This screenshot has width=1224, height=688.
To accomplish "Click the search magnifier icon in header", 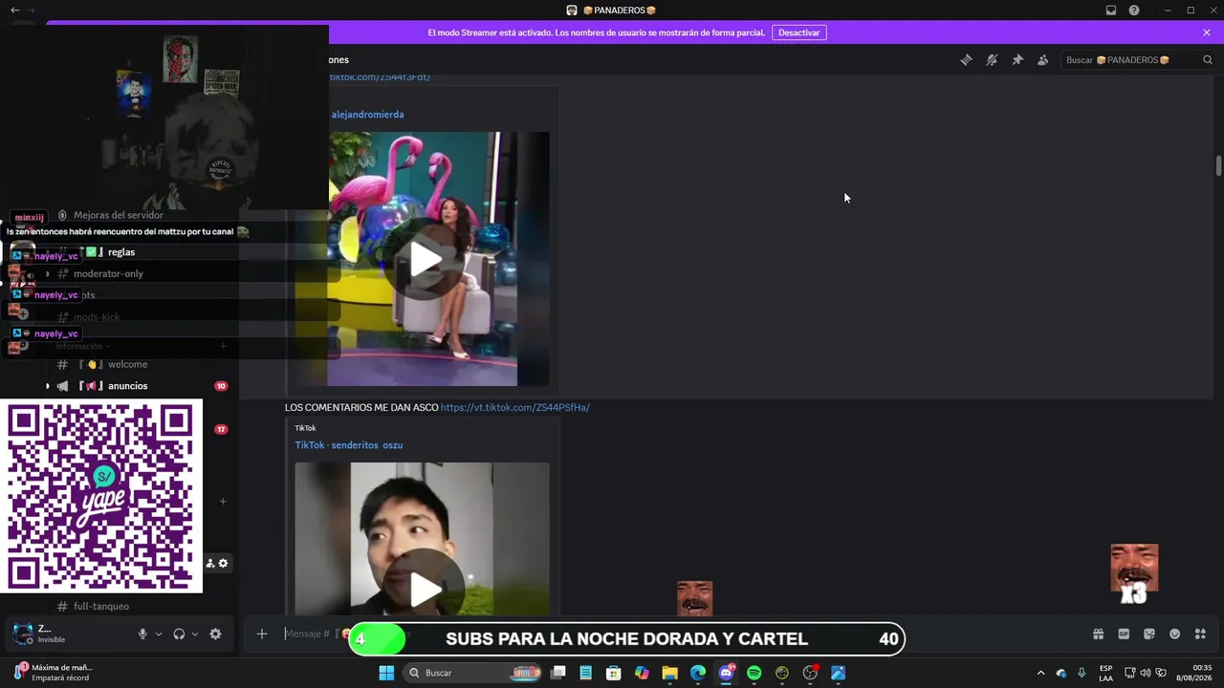I will pyautogui.click(x=1208, y=60).
